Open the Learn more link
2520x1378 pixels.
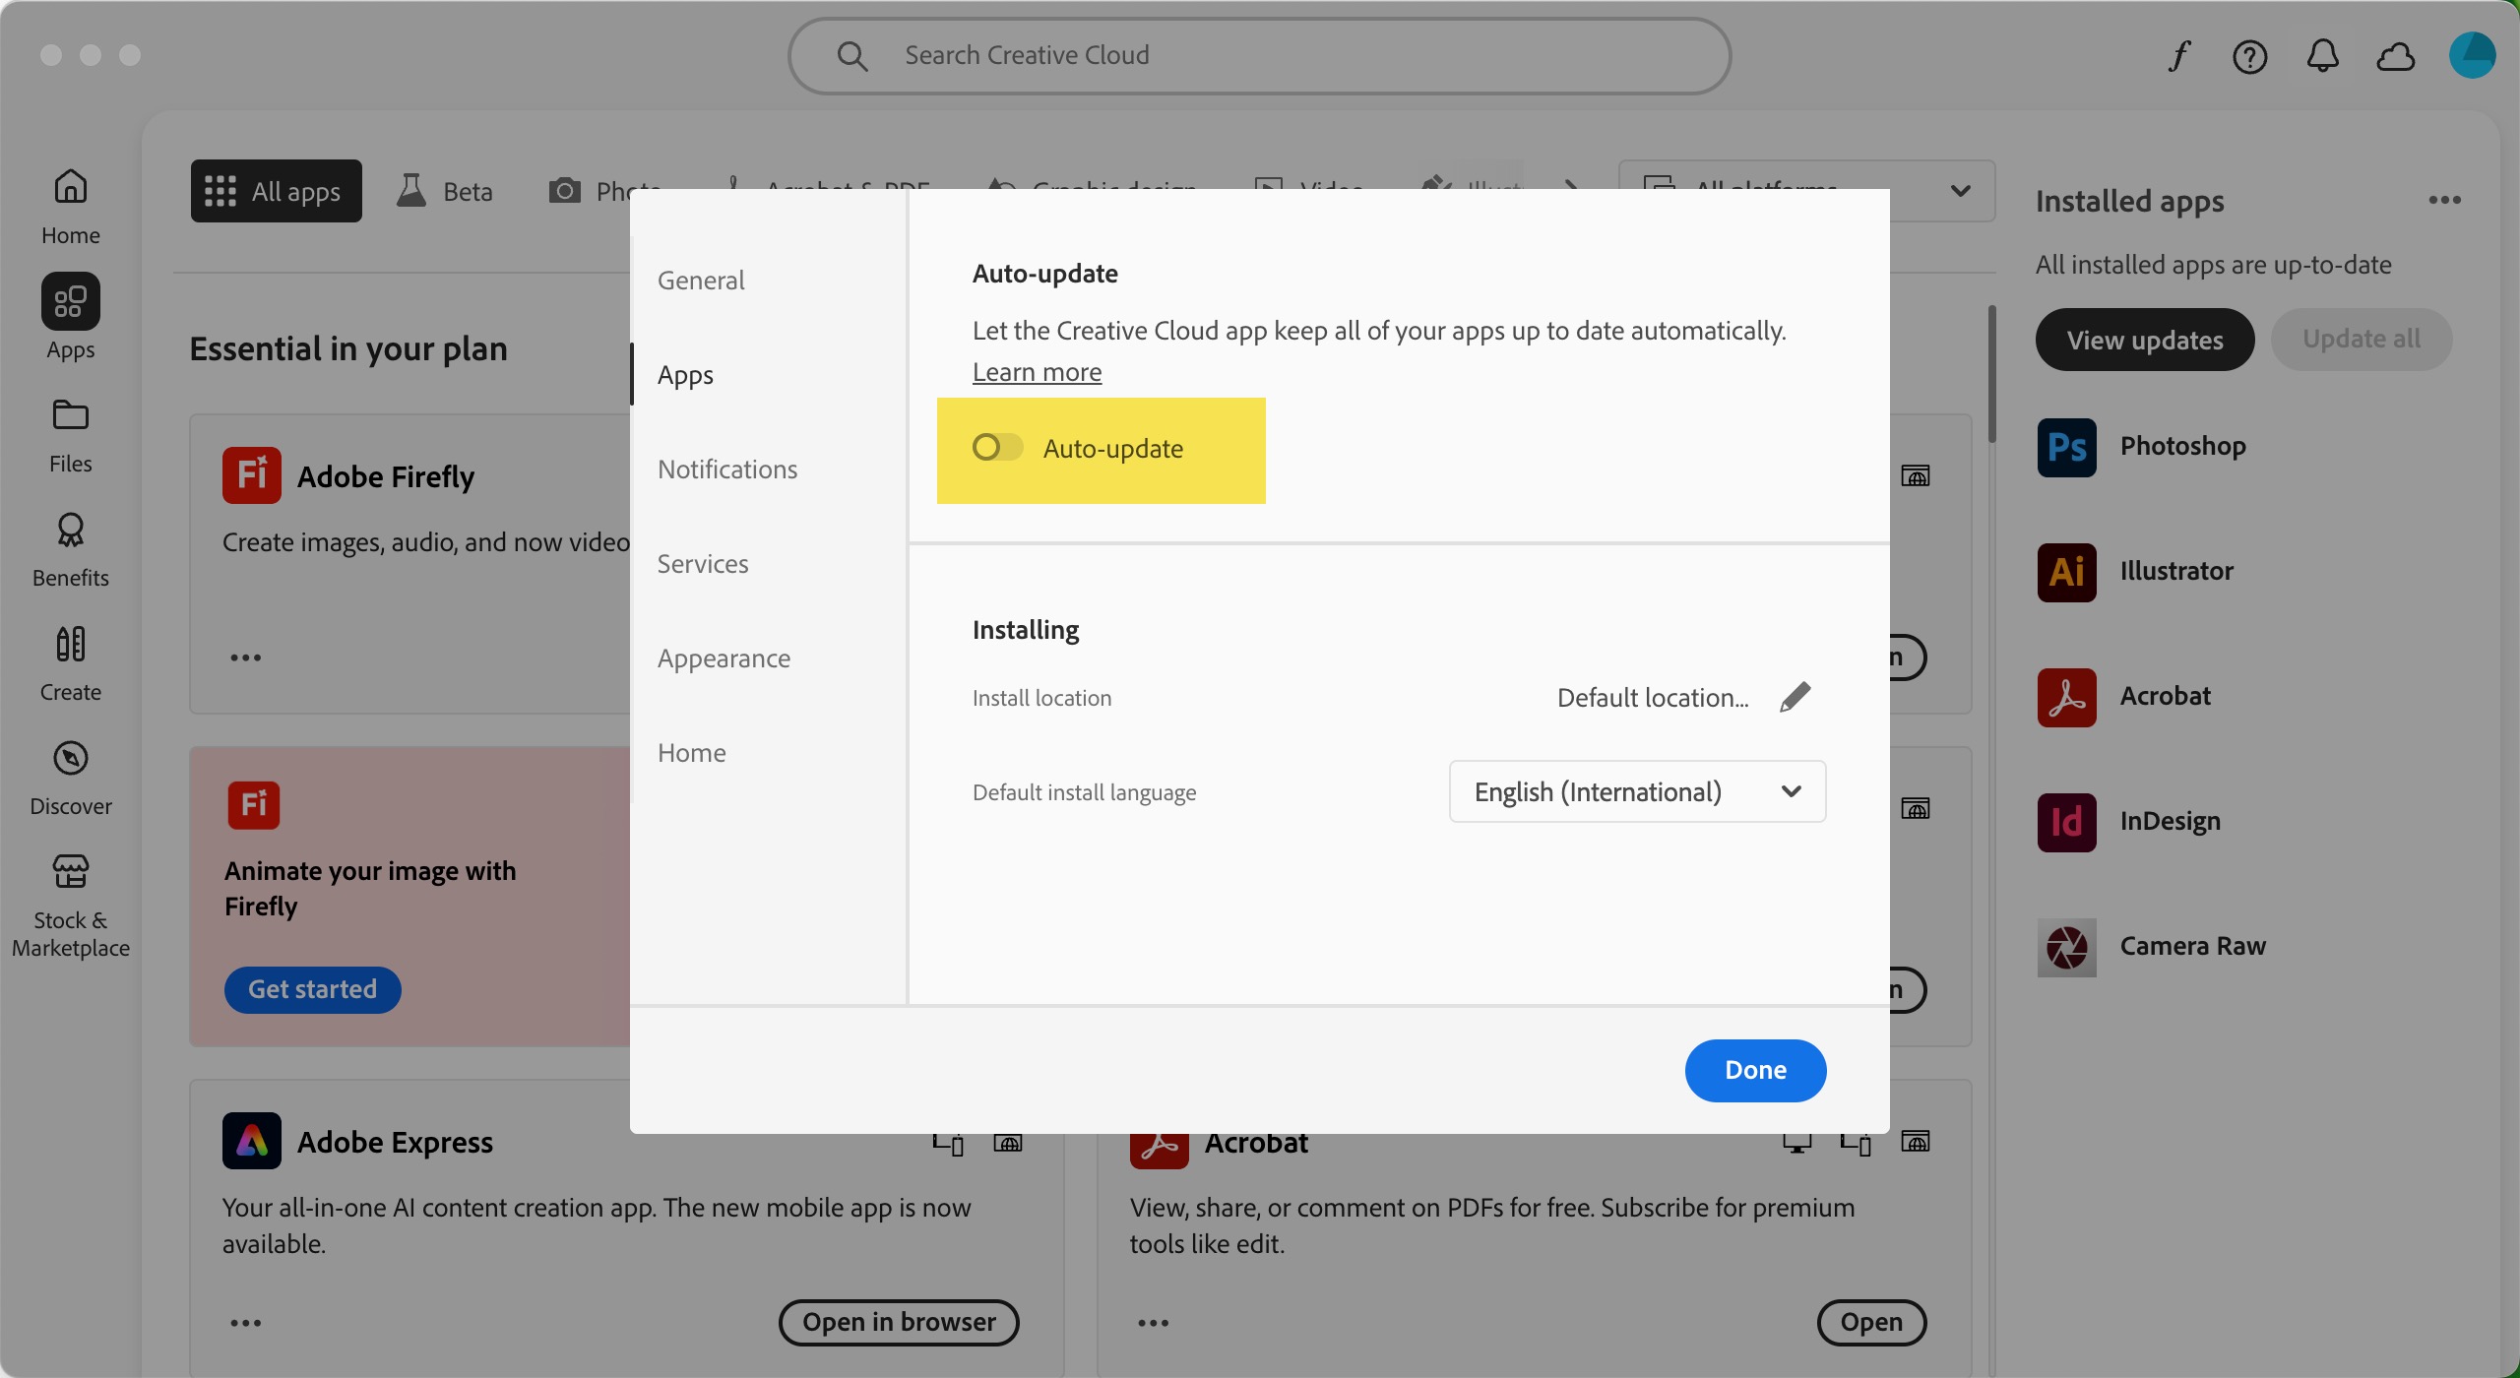[1037, 372]
